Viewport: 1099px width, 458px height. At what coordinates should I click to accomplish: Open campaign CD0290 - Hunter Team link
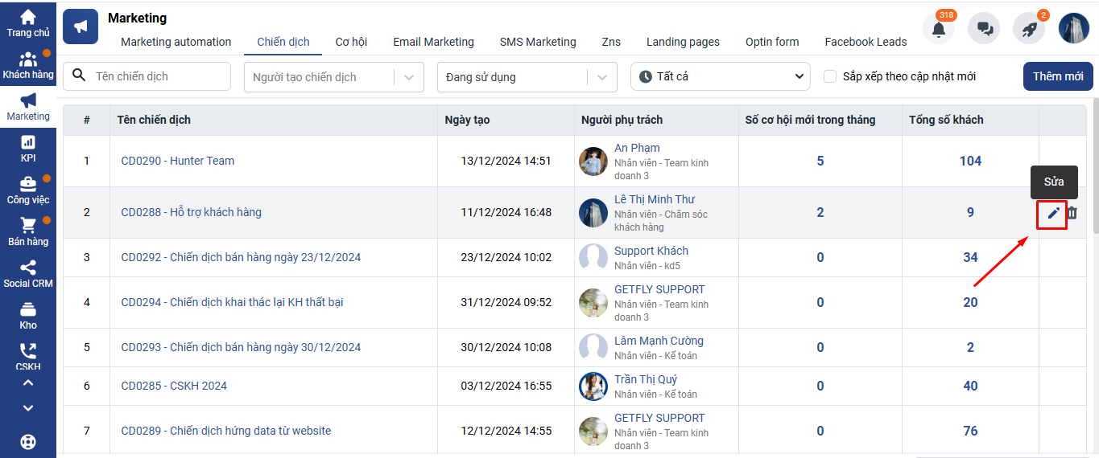[x=178, y=161]
